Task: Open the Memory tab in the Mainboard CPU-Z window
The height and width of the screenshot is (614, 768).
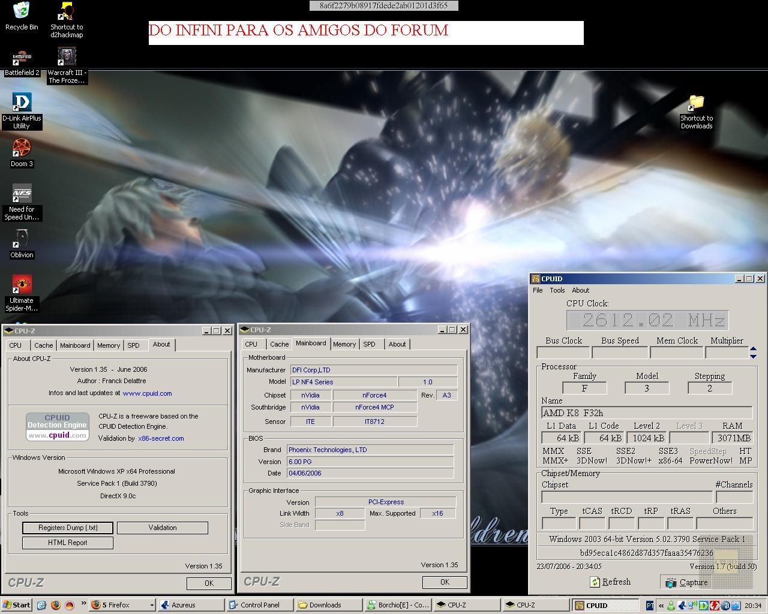Action: (344, 344)
